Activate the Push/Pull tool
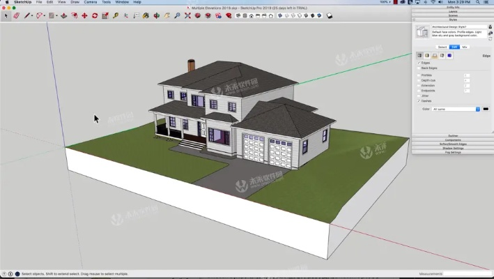 pyautogui.click(x=64, y=15)
